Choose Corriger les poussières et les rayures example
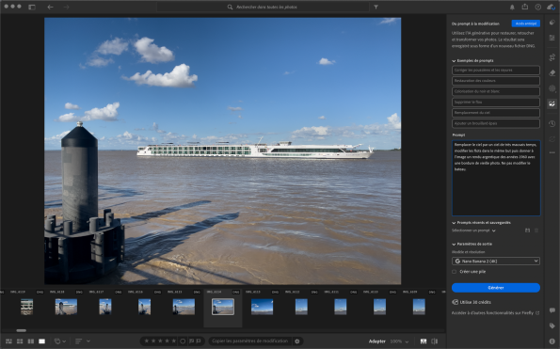The width and height of the screenshot is (560, 349). 496,70
